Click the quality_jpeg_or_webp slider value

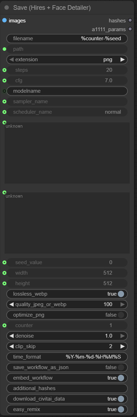[108, 304]
